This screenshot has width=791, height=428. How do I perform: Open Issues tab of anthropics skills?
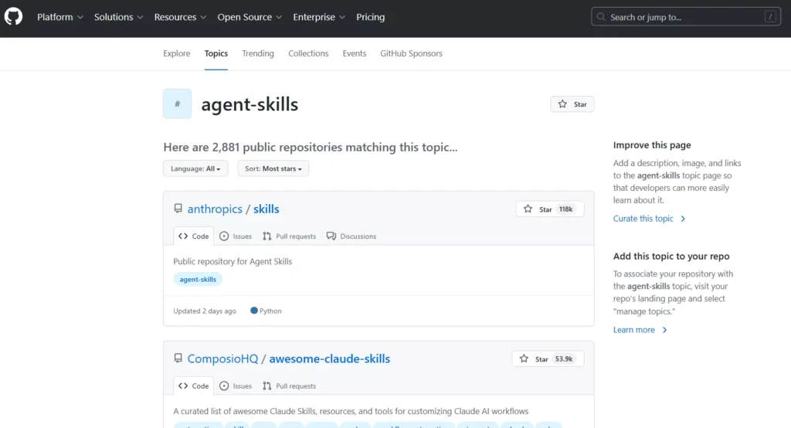click(236, 236)
